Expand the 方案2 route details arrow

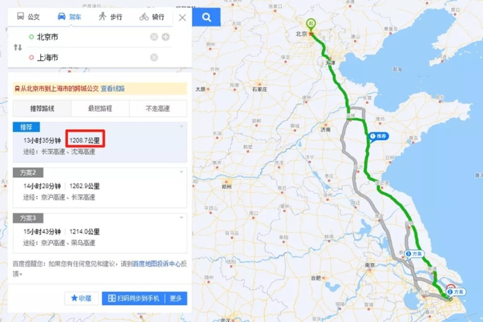181,172
